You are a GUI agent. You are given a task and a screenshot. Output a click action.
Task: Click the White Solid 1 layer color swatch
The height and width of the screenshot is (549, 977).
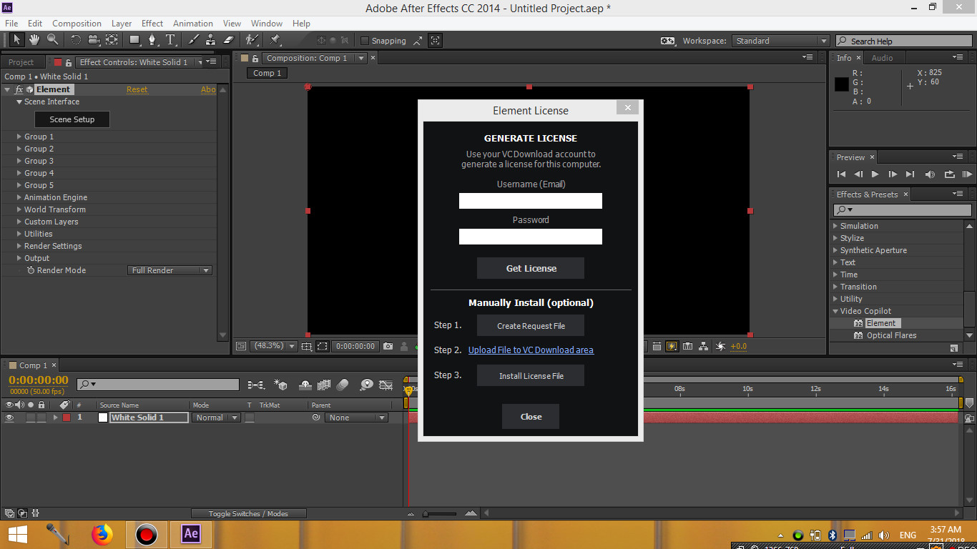click(x=66, y=417)
